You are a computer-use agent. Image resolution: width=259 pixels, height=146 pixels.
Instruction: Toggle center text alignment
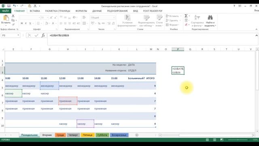pos(65,24)
